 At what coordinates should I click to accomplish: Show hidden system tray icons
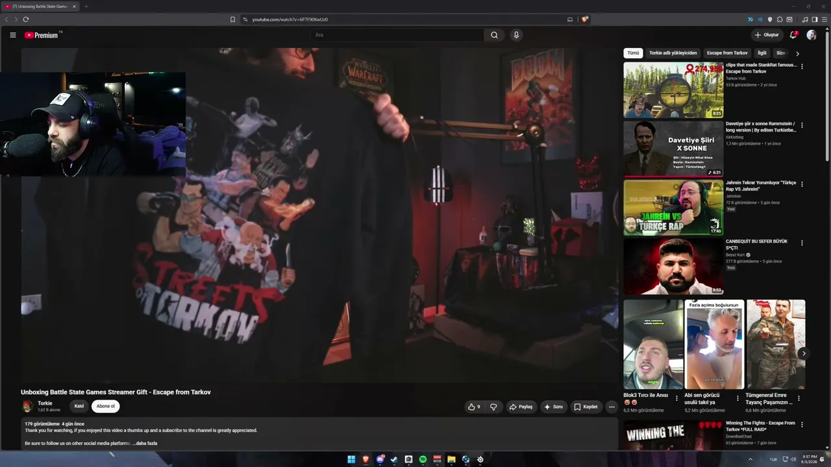point(750,459)
